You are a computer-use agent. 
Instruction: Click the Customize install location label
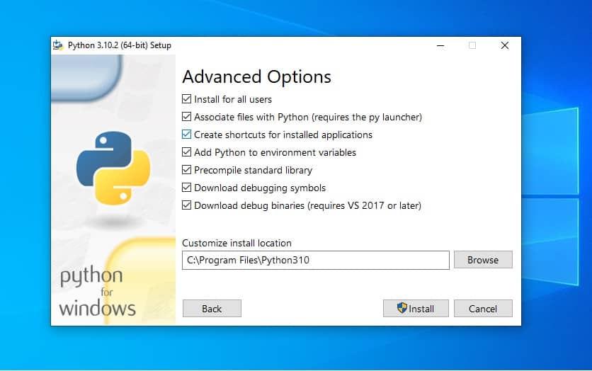coord(237,243)
